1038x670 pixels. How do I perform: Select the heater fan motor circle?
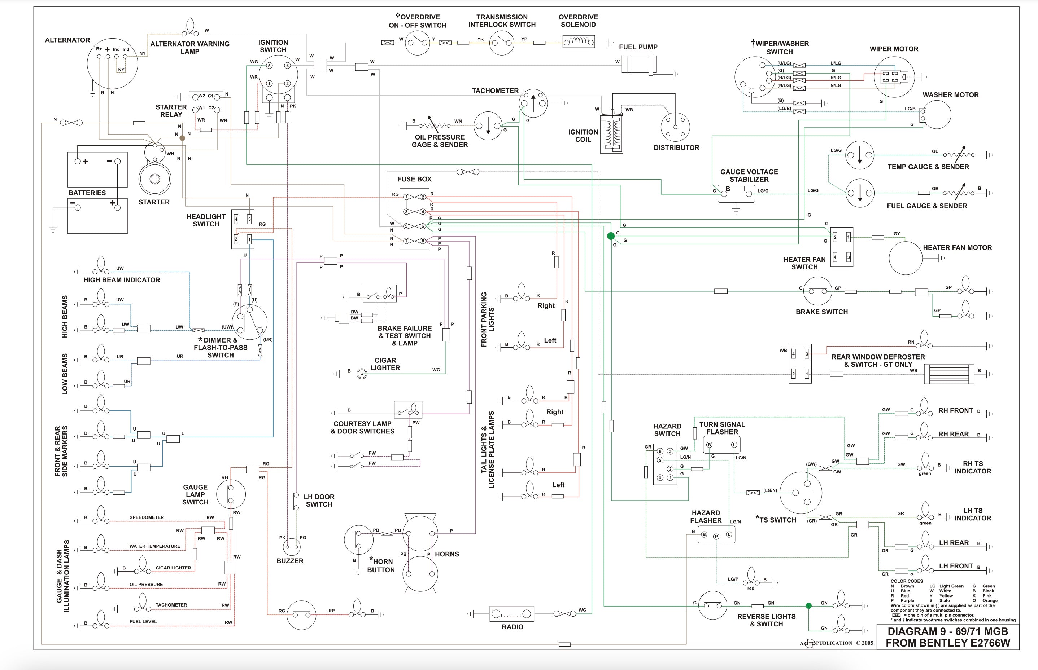click(x=905, y=259)
